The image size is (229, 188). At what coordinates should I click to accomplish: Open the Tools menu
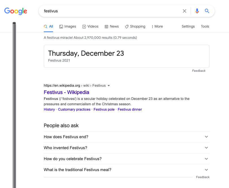pyautogui.click(x=205, y=26)
